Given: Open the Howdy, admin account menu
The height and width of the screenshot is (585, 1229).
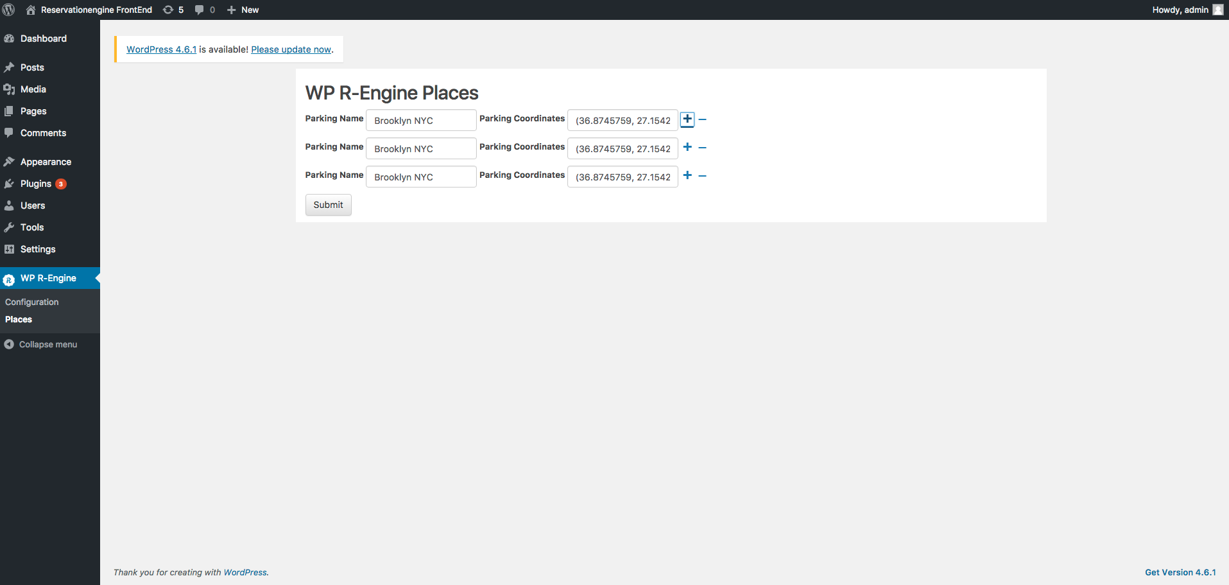Looking at the screenshot, I should (1187, 10).
